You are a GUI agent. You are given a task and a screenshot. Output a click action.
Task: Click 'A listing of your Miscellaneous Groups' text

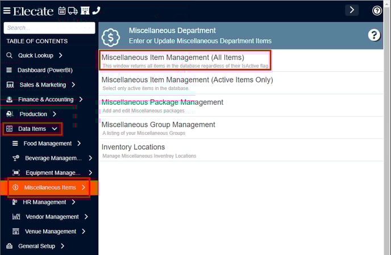click(x=144, y=133)
